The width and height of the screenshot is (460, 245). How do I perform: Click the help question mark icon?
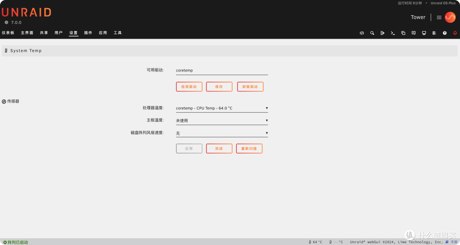pos(445,33)
